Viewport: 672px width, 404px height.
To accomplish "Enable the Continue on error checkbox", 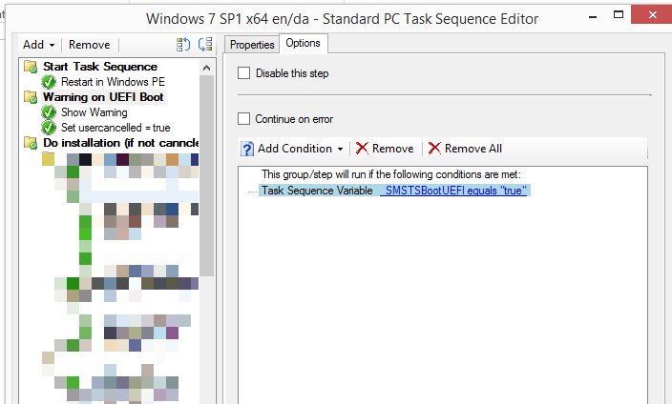I will point(243,118).
